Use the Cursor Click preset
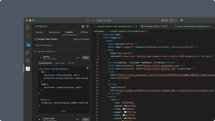Image resolution: width=215 pixels, height=121 pixels. pos(86,119)
